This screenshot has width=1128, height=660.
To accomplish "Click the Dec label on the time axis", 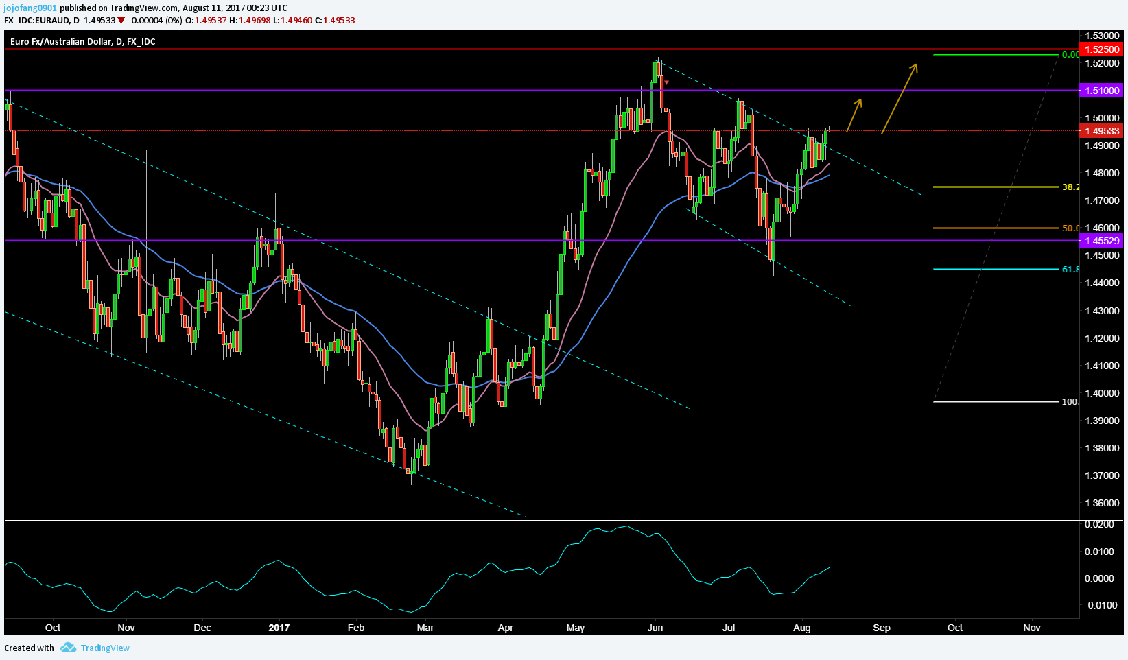I will coord(202,628).
